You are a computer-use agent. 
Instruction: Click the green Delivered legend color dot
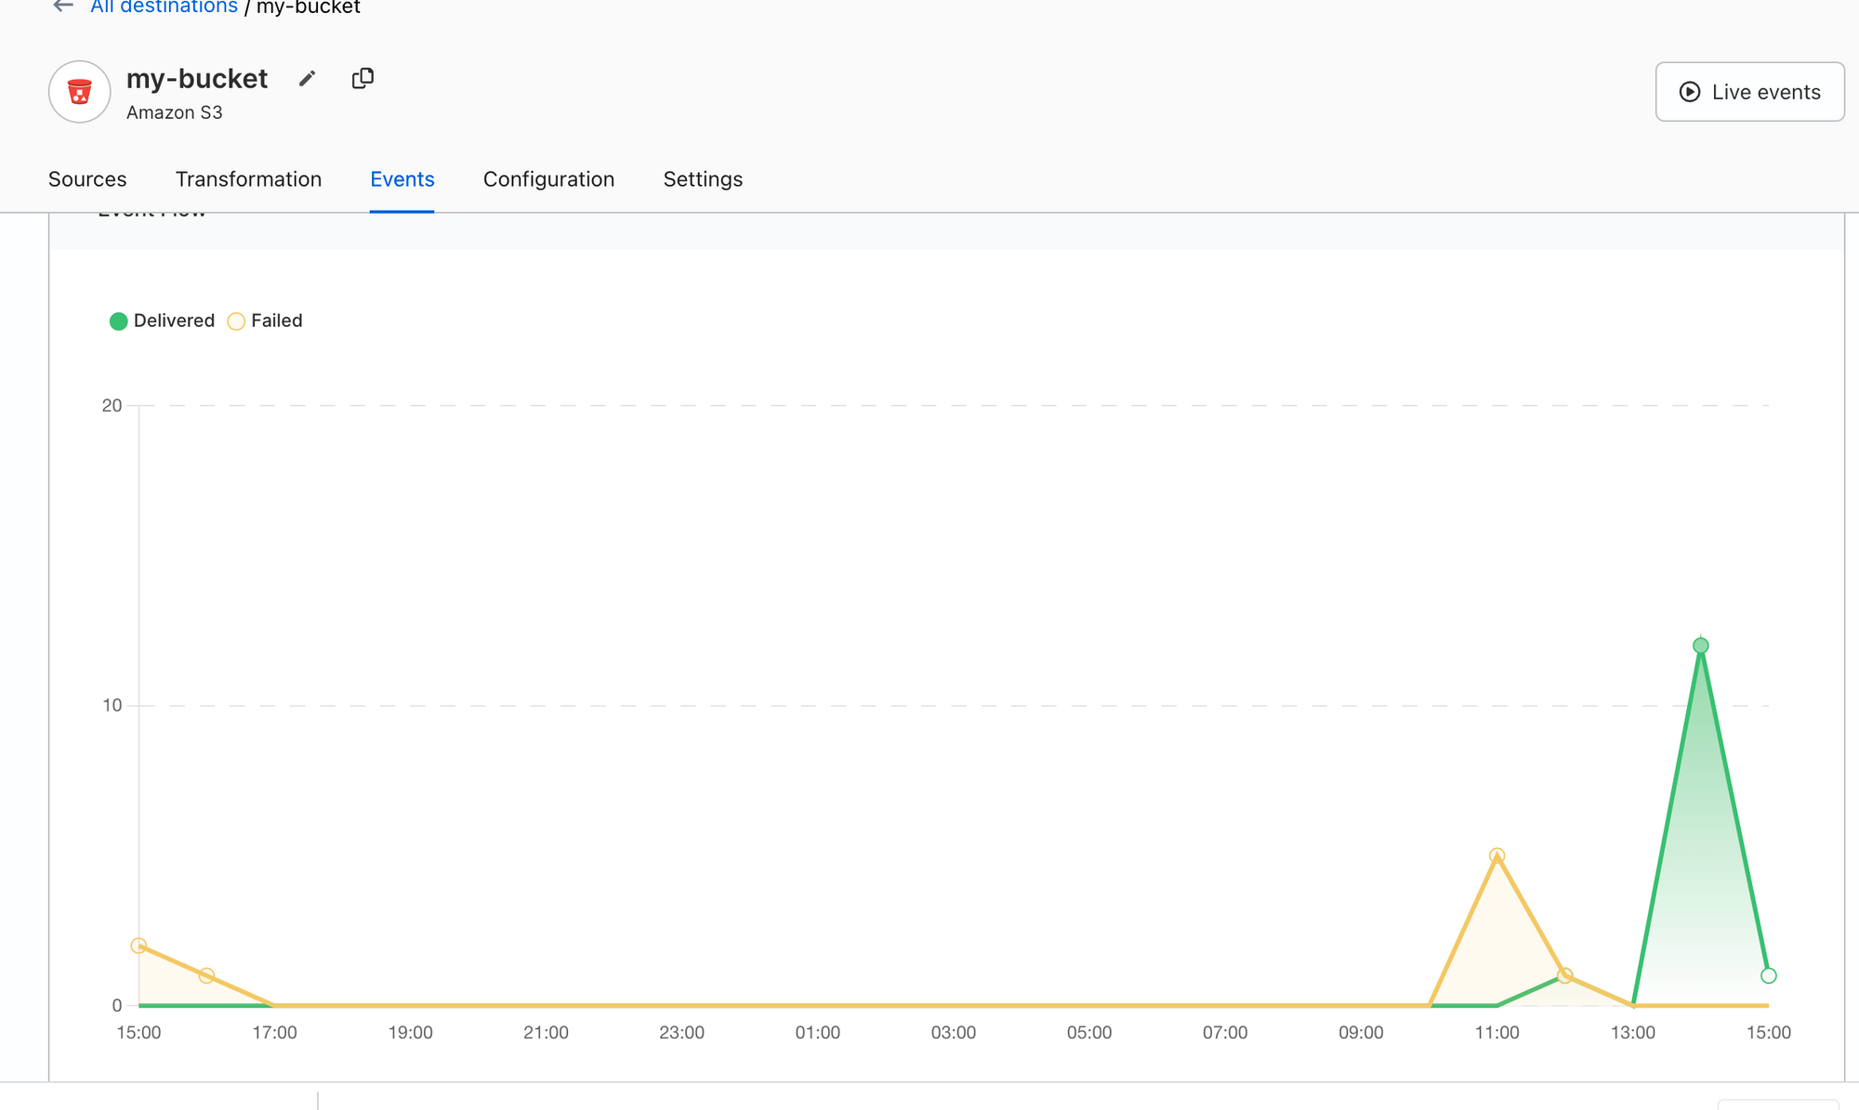(x=118, y=321)
